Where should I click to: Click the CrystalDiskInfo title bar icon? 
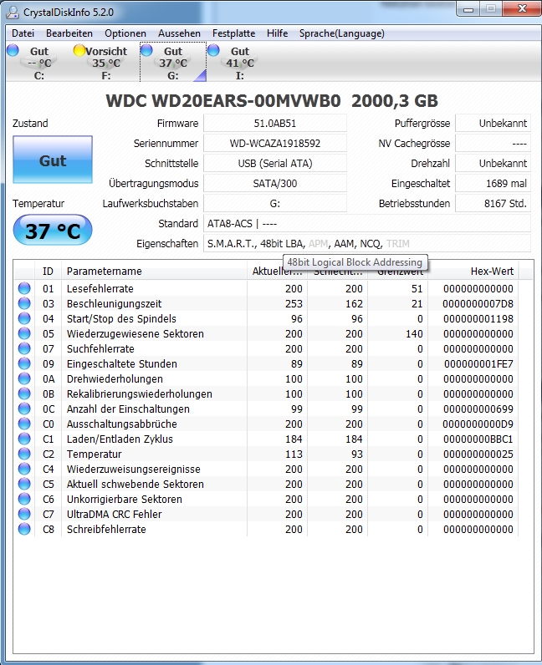coord(13,13)
